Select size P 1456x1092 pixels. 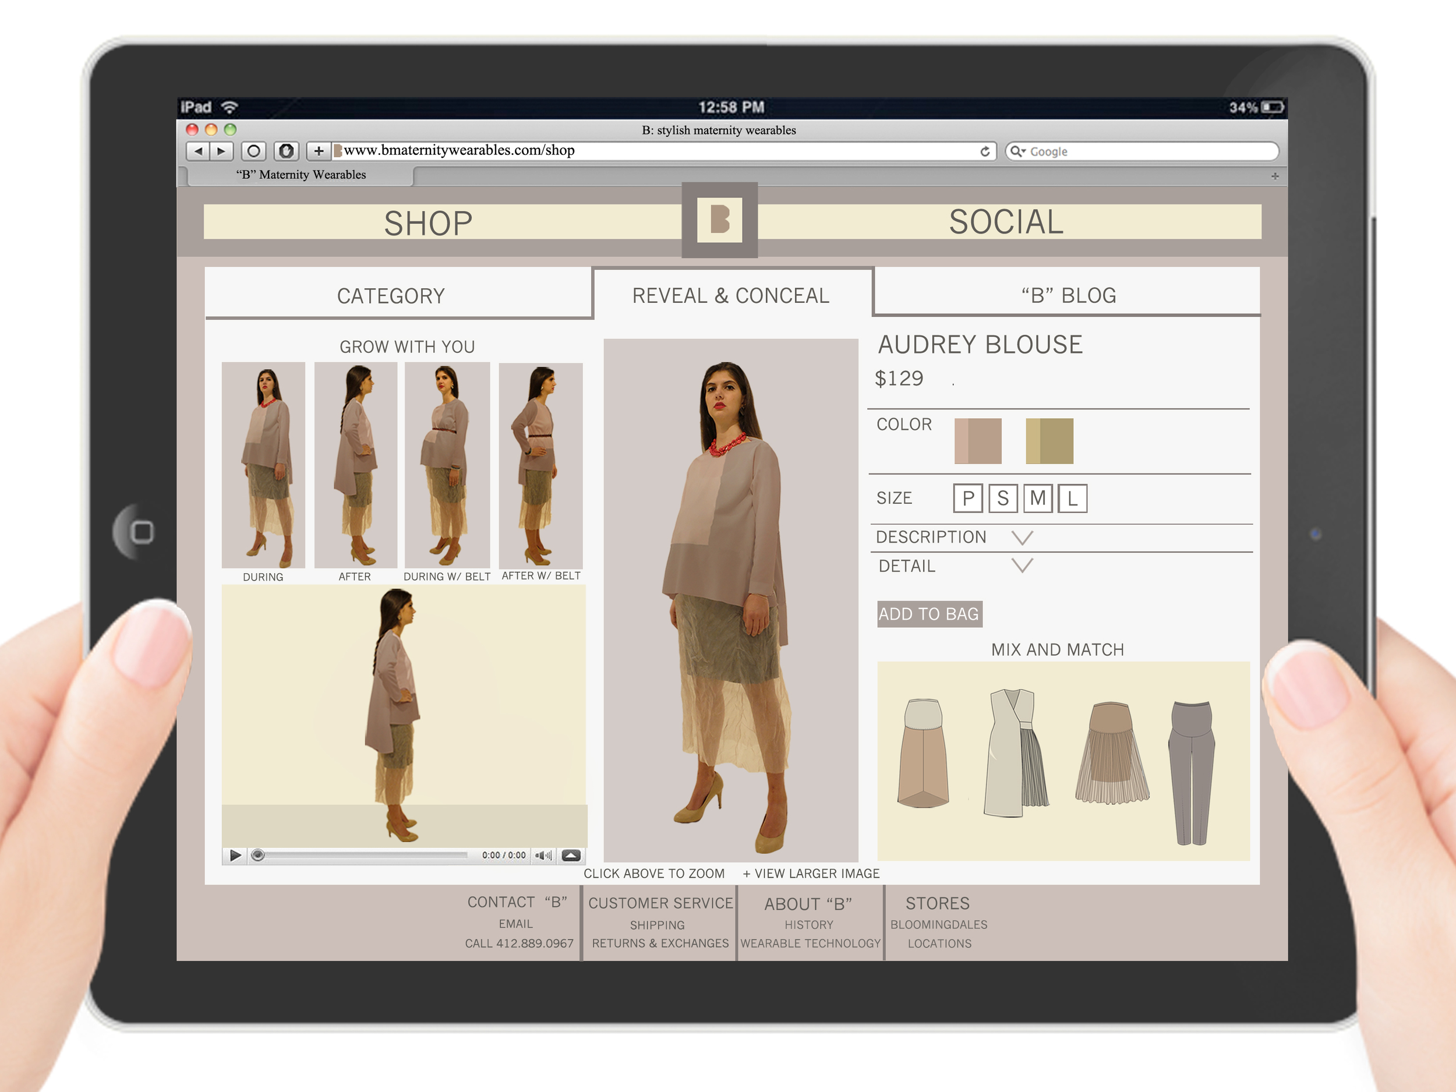[x=967, y=499]
